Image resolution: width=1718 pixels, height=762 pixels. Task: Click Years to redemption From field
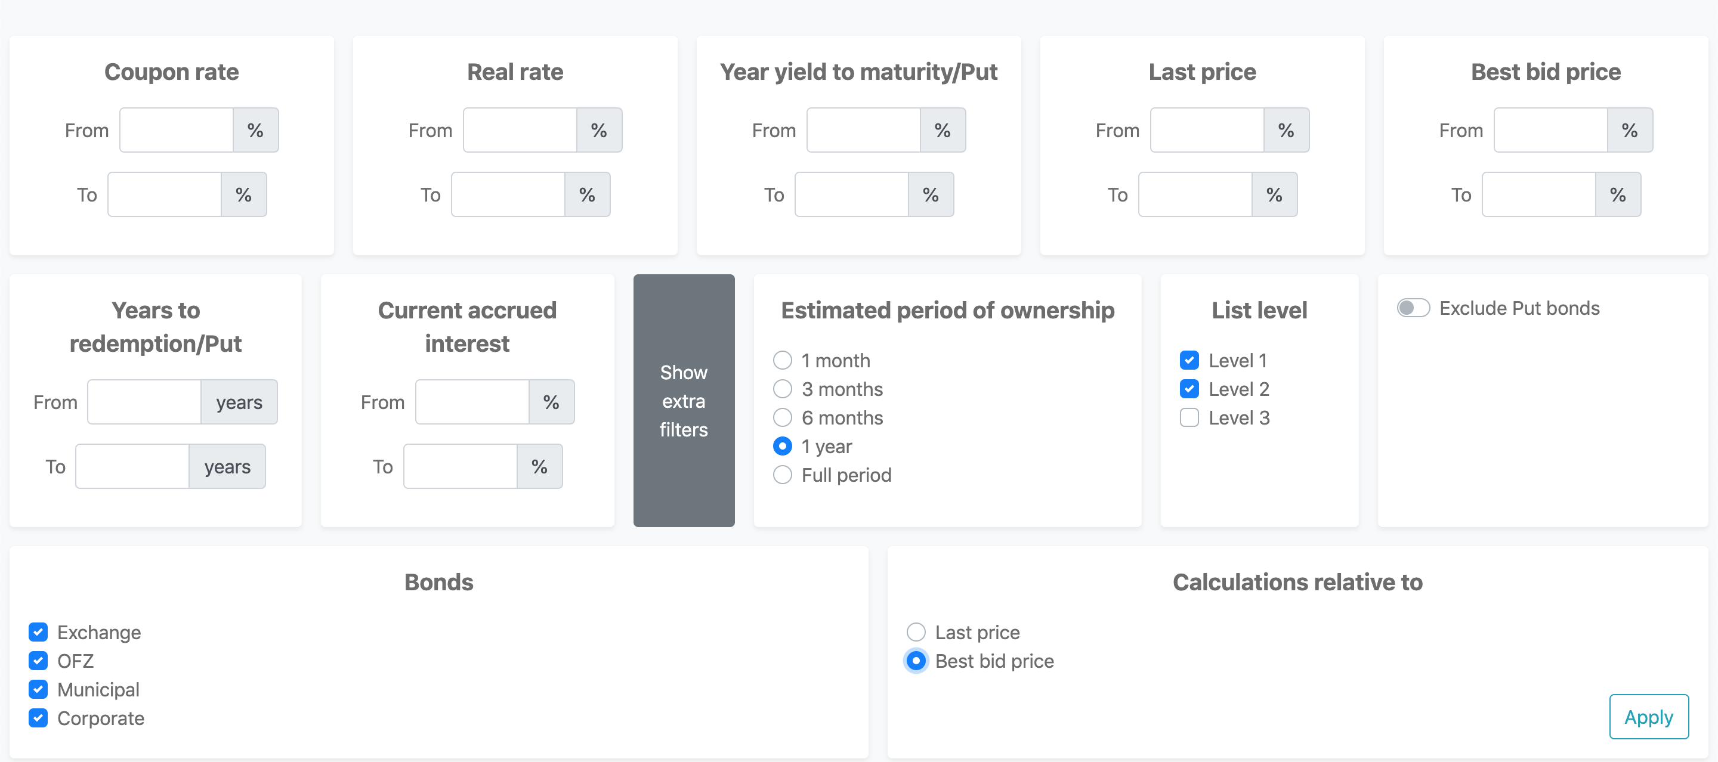[x=143, y=402]
